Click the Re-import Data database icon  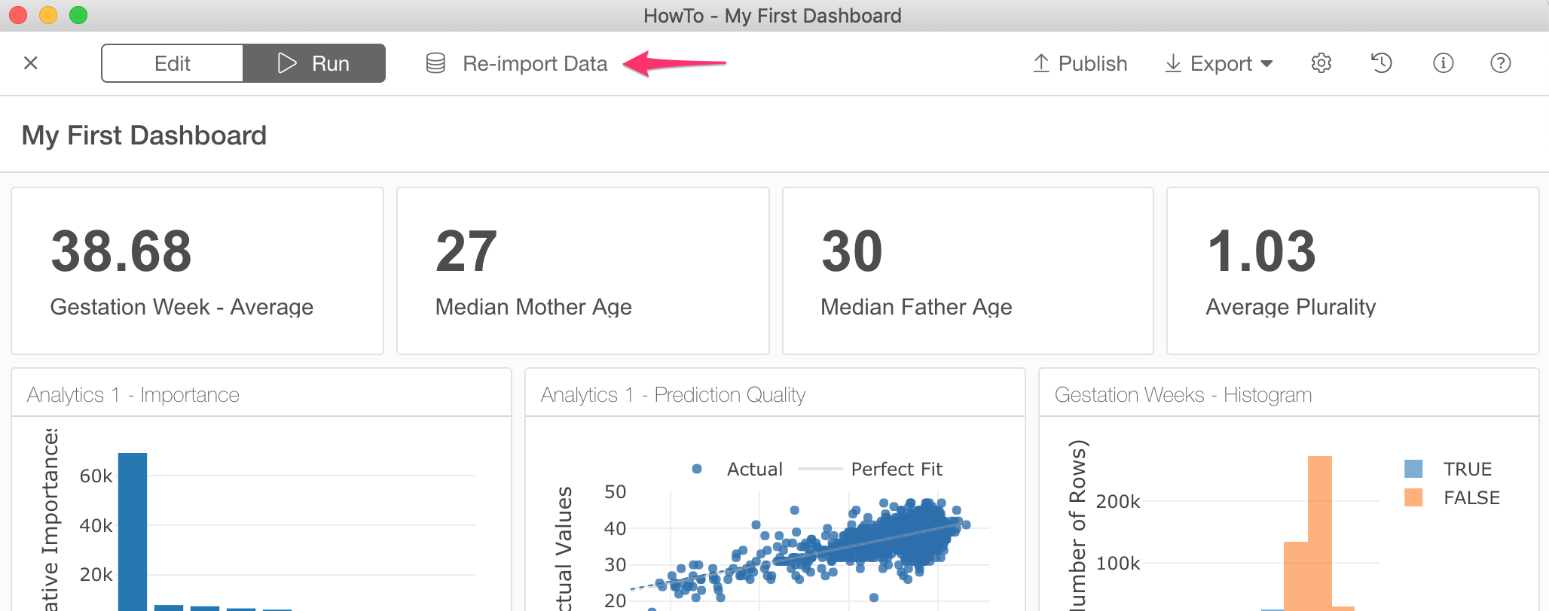(x=435, y=63)
